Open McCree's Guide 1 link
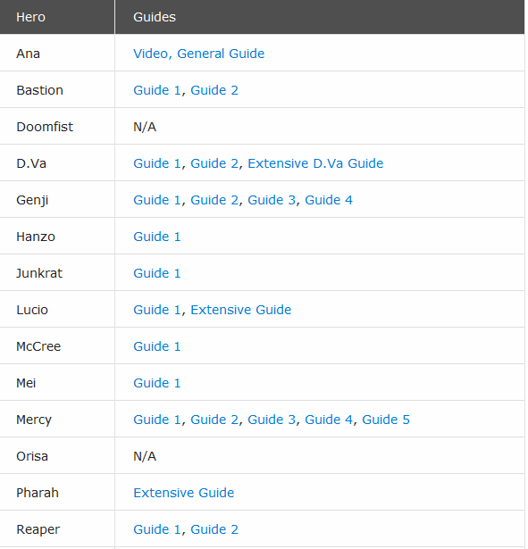 (157, 346)
